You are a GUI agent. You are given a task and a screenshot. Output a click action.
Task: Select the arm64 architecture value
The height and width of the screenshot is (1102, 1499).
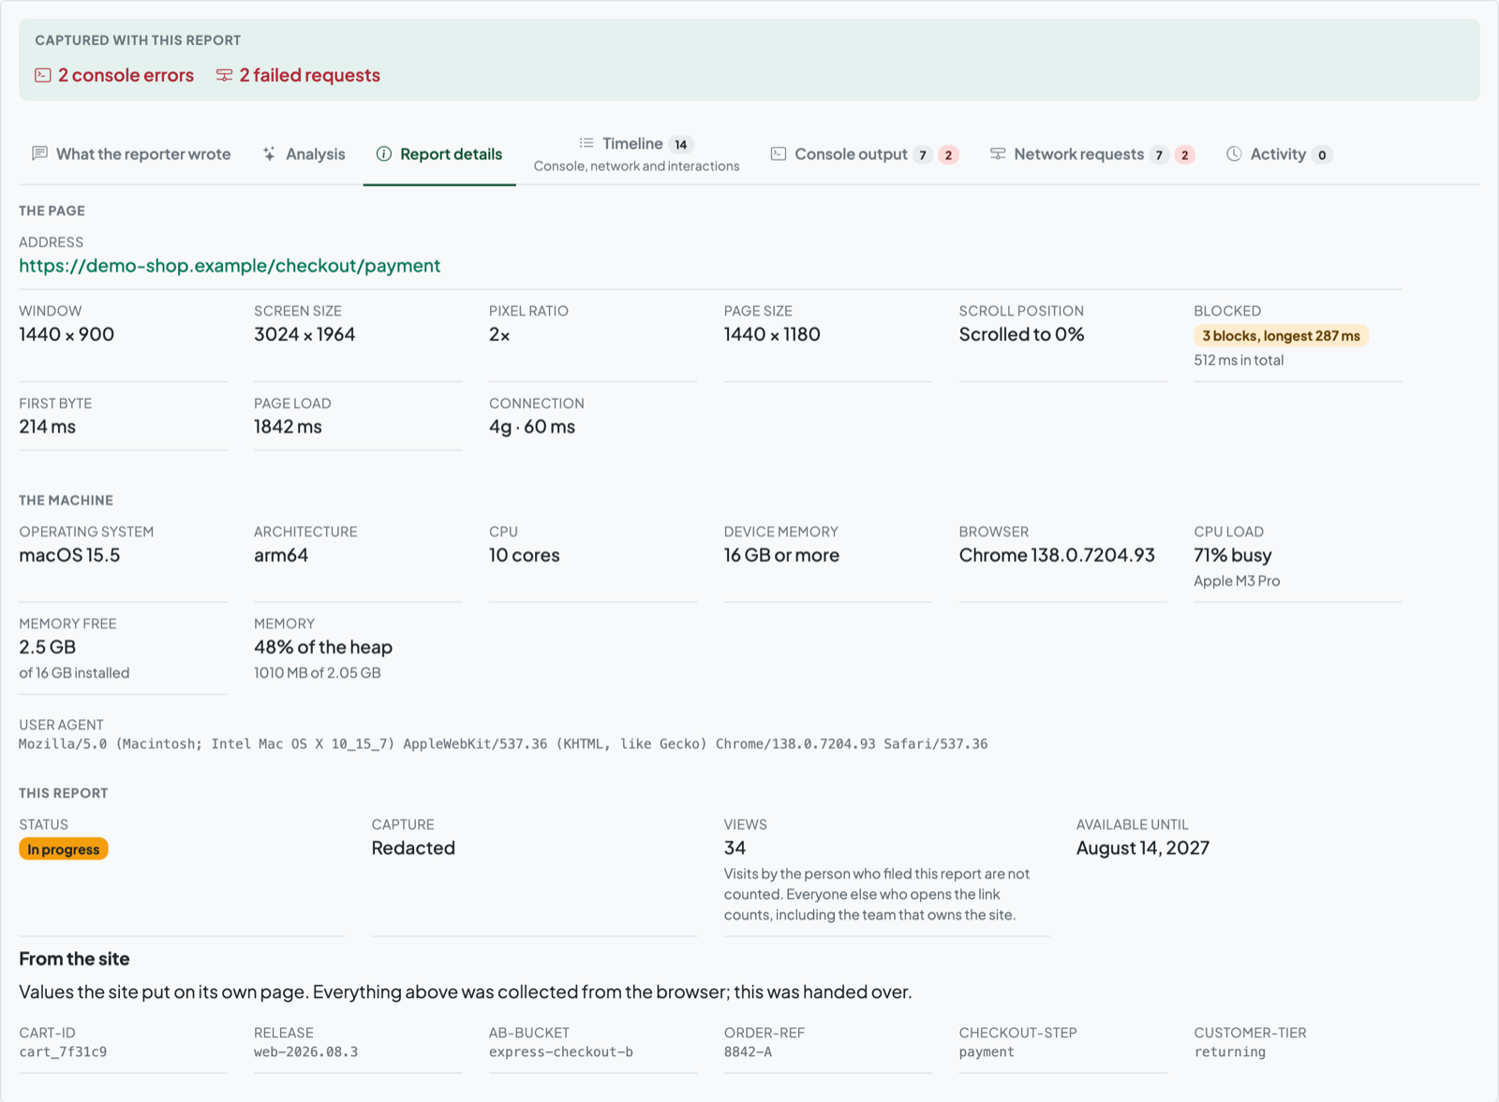(281, 555)
